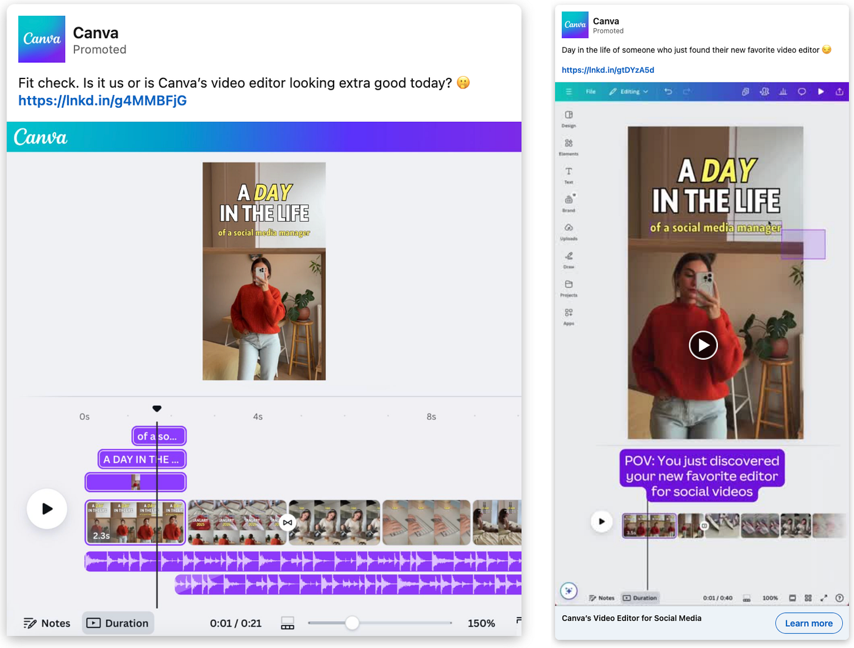Open the Apps panel in right ad
This screenshot has width=854, height=648.
click(x=568, y=316)
